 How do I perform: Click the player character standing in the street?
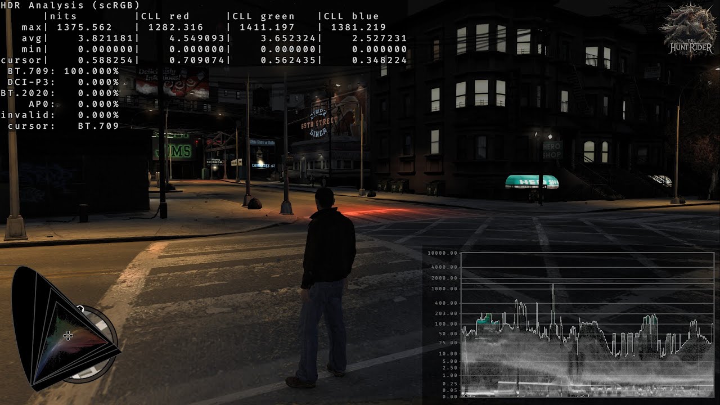pos(323,287)
